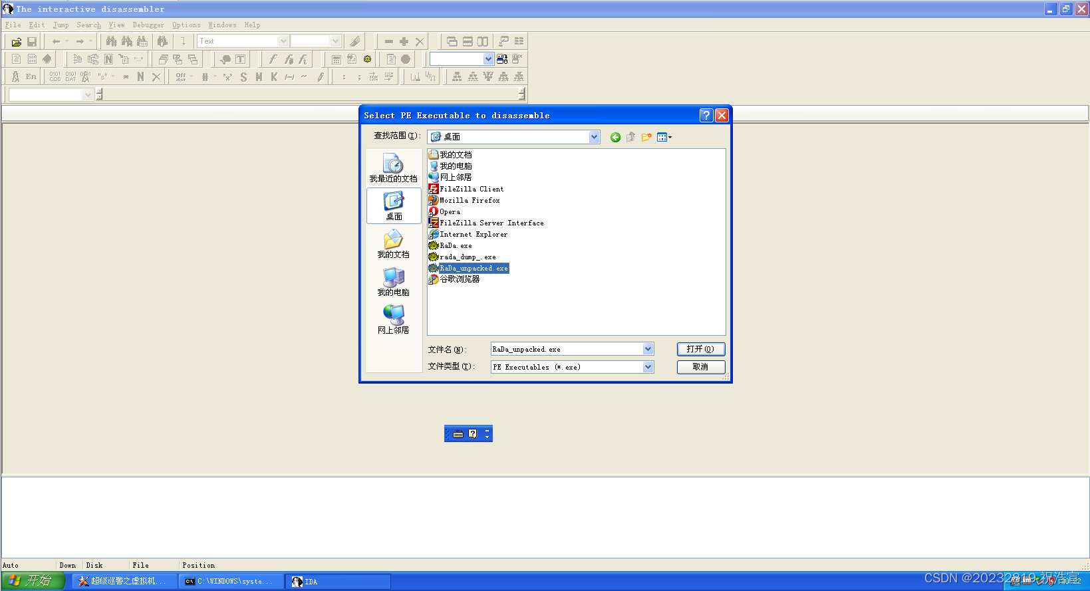Select 我的电脑 in the places bar
Screen dimensions: 1090x591
(x=394, y=282)
